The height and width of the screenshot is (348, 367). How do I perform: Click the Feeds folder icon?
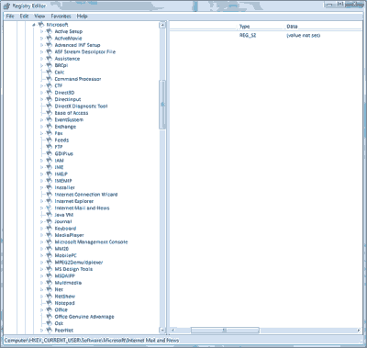coord(49,140)
